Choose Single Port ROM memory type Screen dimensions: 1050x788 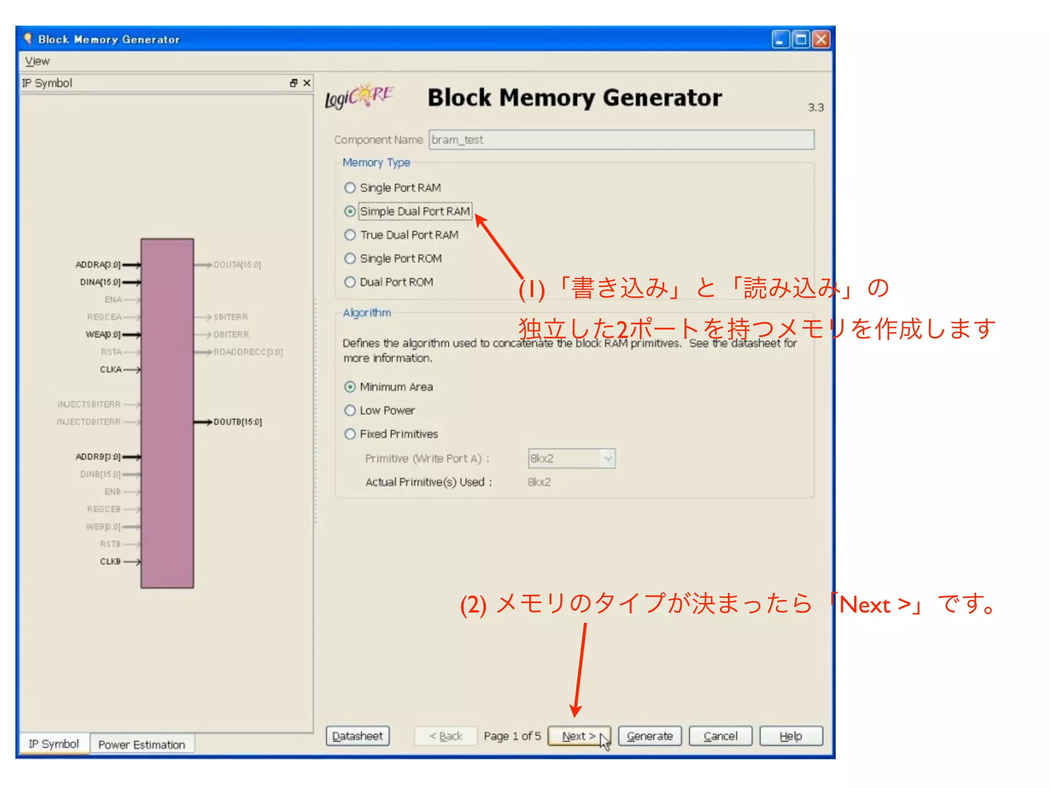tap(350, 259)
